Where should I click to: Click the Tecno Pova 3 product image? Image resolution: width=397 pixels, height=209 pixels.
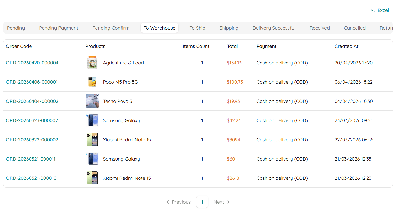[92, 101]
